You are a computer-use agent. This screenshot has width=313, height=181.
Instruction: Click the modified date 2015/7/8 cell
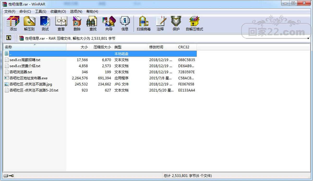click(x=160, y=78)
